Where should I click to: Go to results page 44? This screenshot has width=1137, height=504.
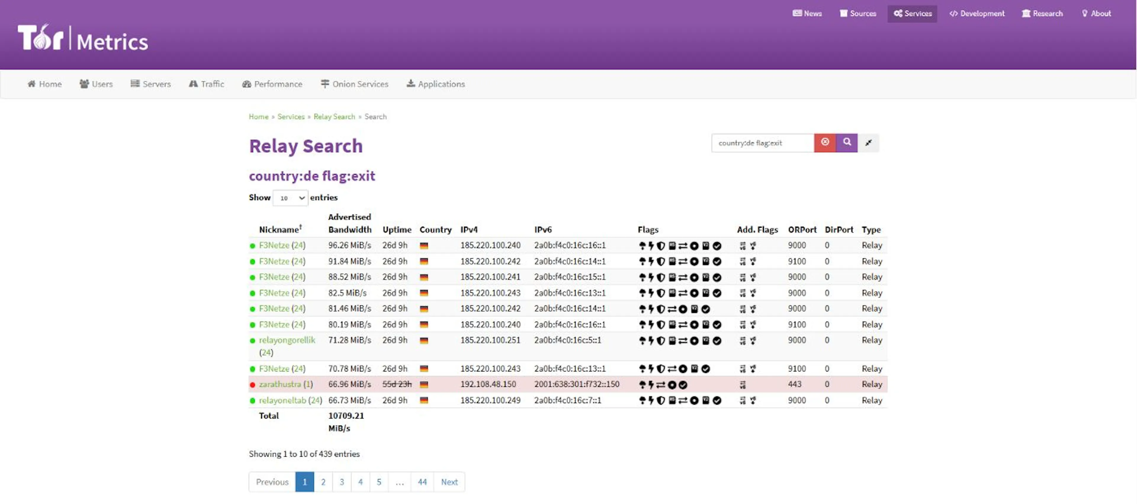point(422,482)
